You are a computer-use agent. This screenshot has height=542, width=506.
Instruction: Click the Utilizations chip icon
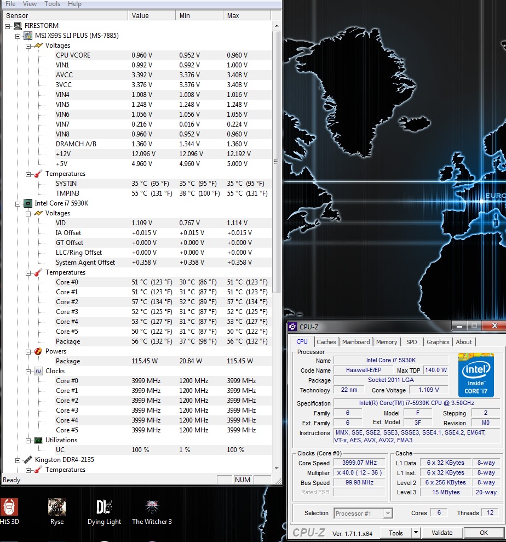[38, 440]
